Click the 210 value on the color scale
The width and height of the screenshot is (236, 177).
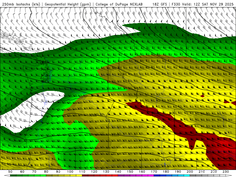pos(202,172)
